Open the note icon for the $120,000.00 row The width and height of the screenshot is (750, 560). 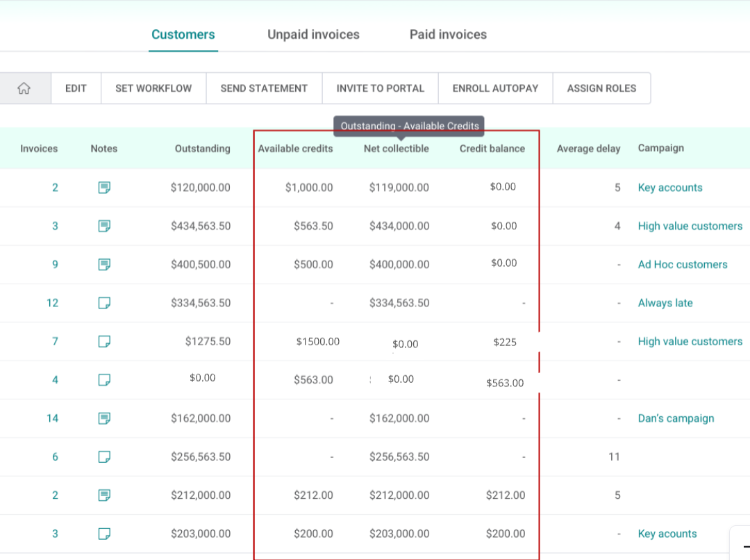pyautogui.click(x=104, y=188)
